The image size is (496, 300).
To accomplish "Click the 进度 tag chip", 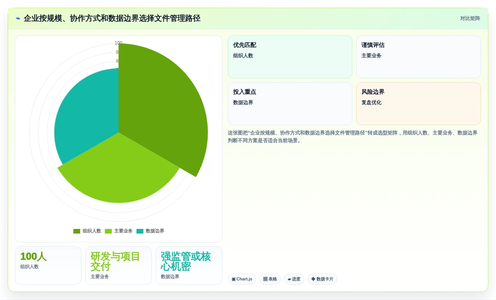I will pos(294,279).
